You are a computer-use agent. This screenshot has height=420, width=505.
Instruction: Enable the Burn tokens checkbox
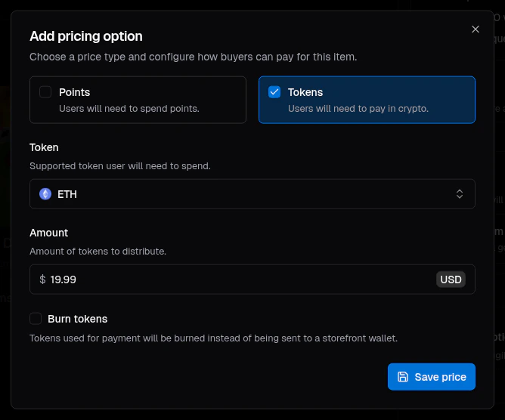click(36, 319)
